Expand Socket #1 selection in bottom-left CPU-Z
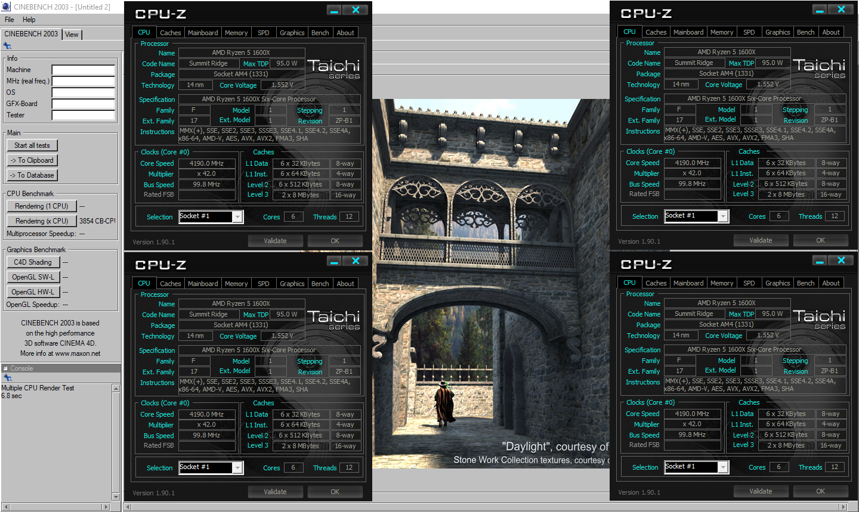859x512 pixels. (x=237, y=468)
